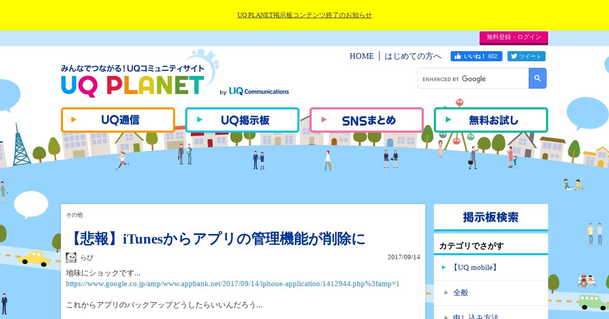Click the author name らび
Screen dimensions: 609x319
pyautogui.click(x=87, y=257)
